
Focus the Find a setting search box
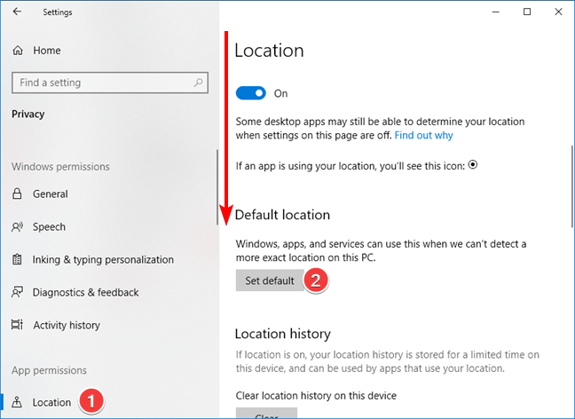tap(110, 83)
